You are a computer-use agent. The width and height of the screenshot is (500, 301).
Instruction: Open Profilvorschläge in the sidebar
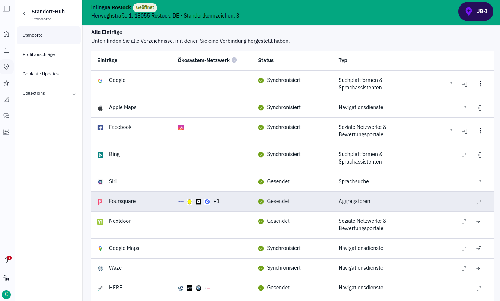pos(49,54)
